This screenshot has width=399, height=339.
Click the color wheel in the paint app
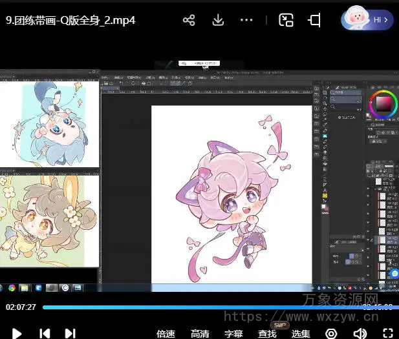(x=383, y=104)
